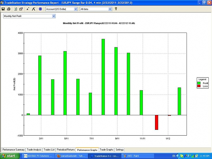Switch to the Performance Summary tab
This screenshot has height=159, width=212.
click(13, 150)
